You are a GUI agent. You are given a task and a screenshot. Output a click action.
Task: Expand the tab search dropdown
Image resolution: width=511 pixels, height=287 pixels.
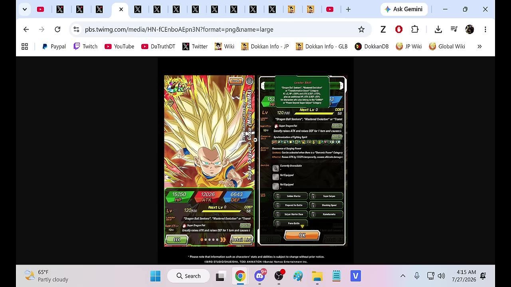[25, 9]
